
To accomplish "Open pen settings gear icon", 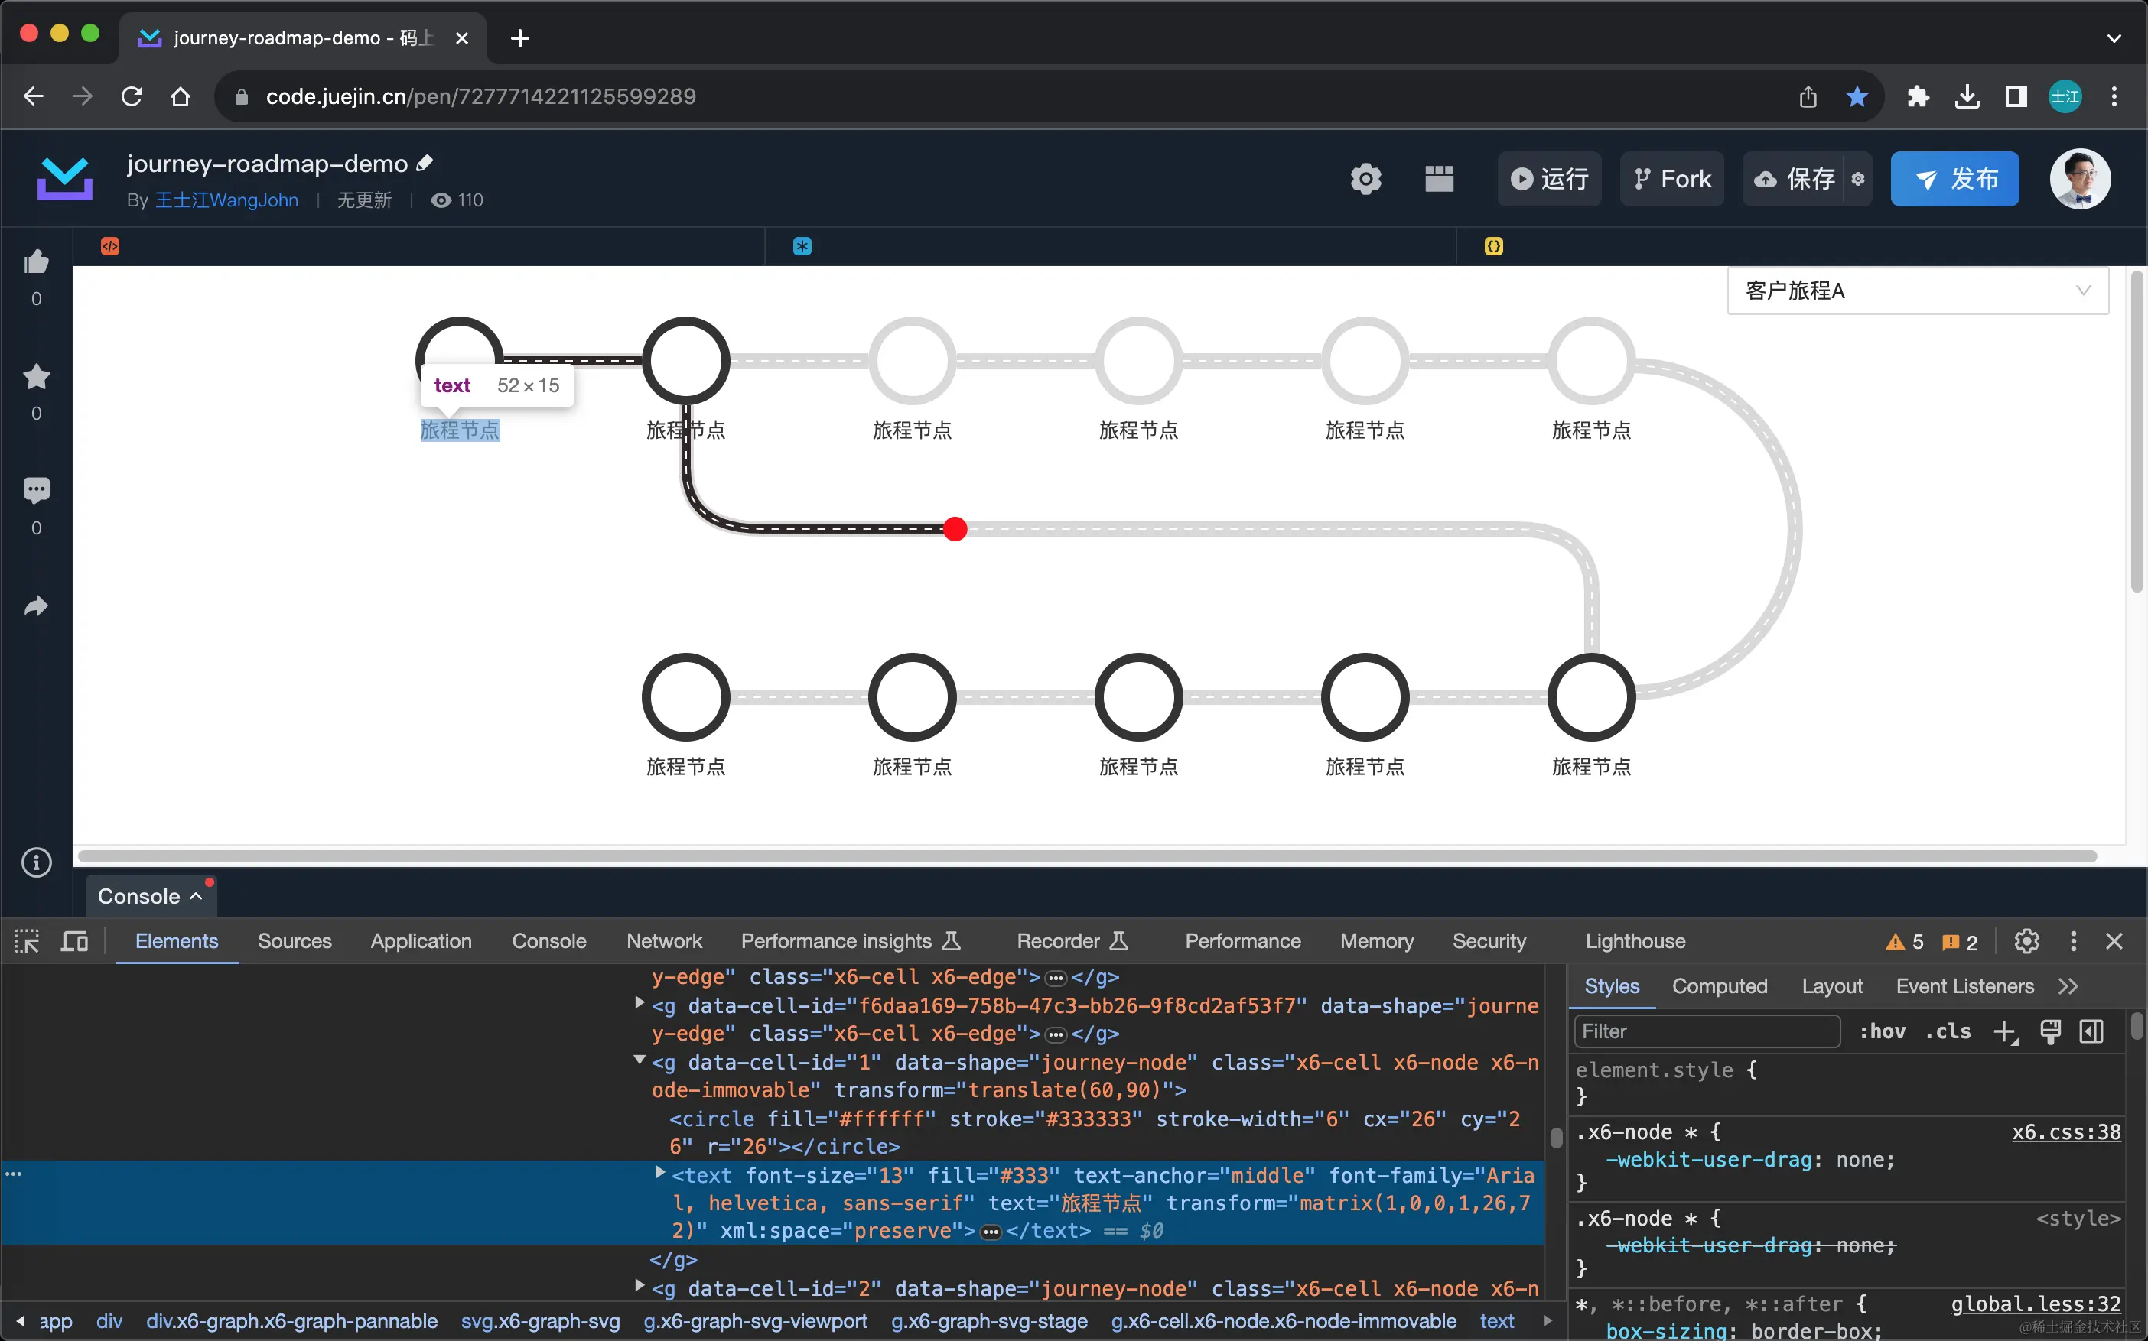I will click(1365, 179).
